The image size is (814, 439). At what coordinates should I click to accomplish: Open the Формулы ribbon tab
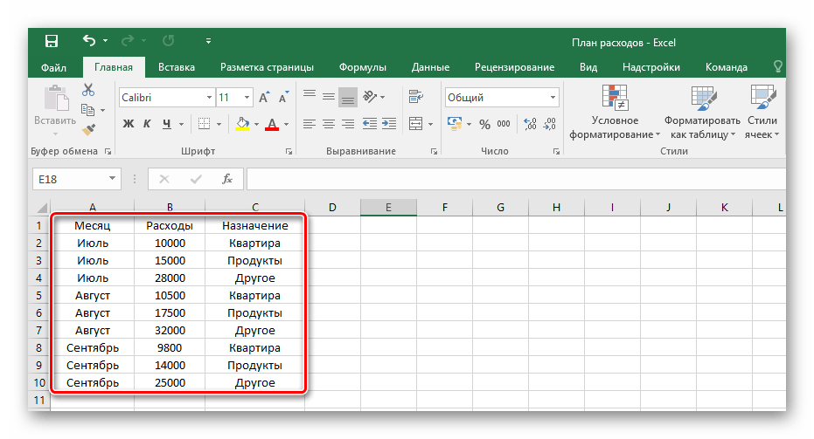pyautogui.click(x=363, y=67)
